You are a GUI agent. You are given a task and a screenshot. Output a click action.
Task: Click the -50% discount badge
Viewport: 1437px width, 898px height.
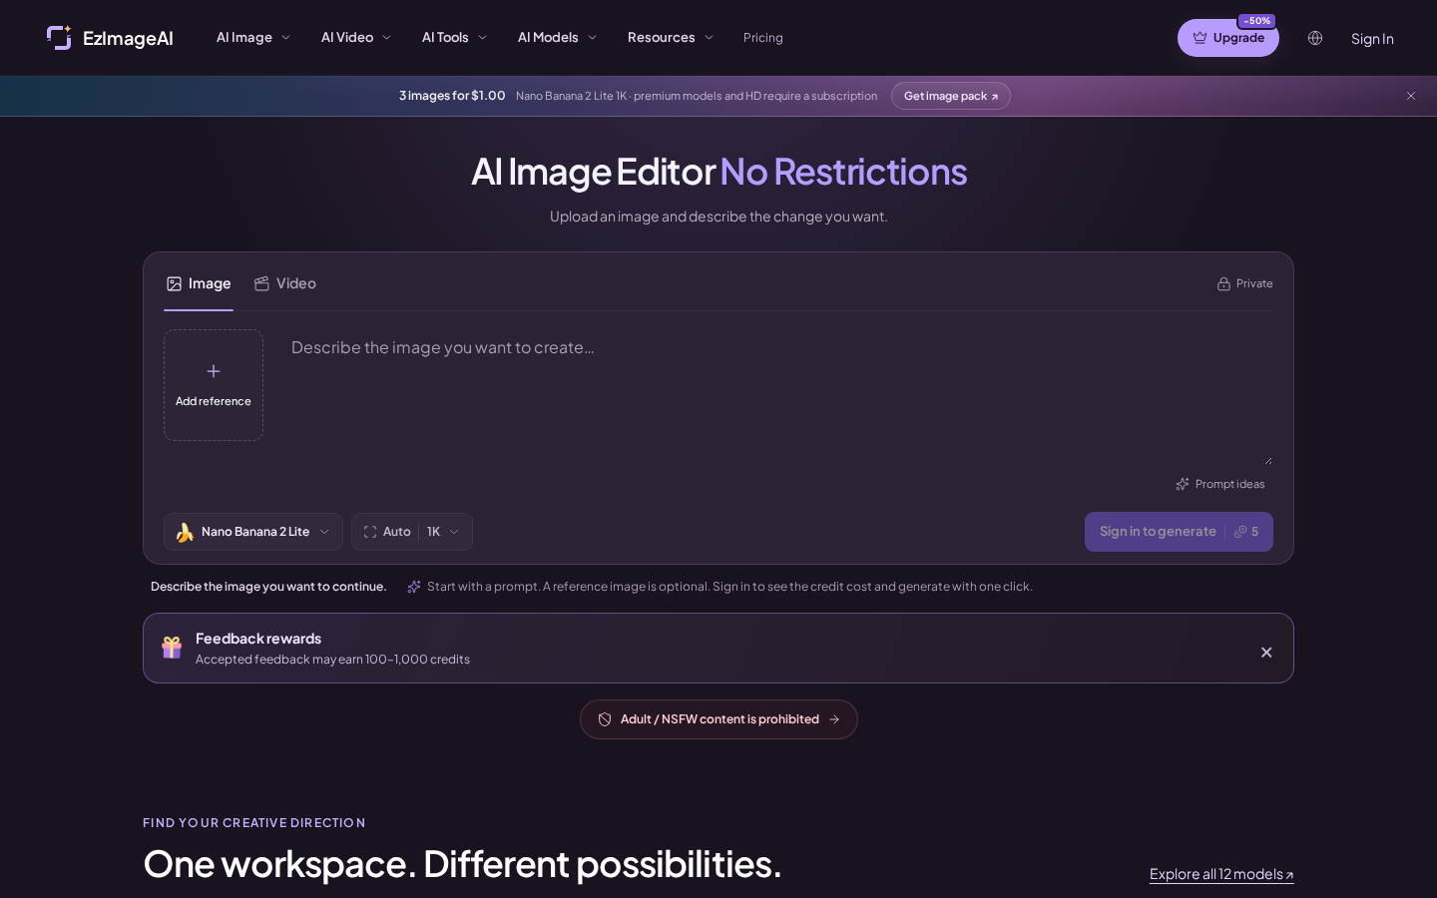point(1256,21)
